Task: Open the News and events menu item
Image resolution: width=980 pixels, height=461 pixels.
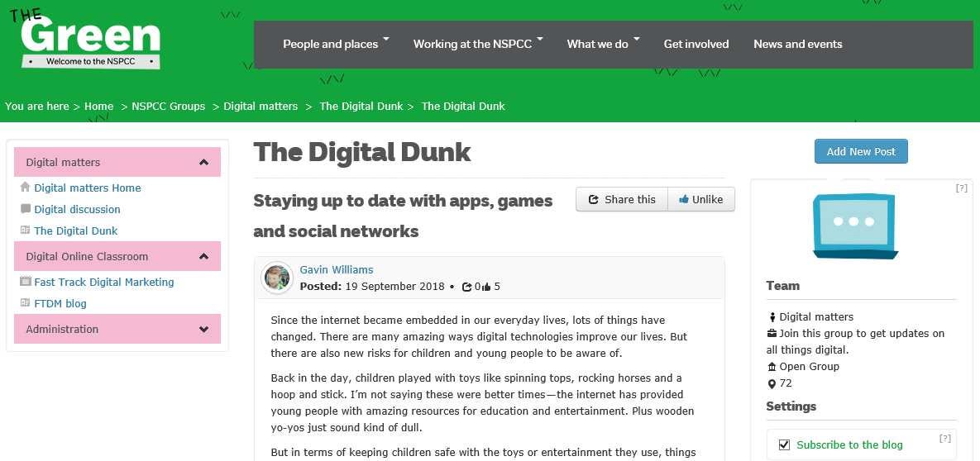Action: [x=797, y=44]
